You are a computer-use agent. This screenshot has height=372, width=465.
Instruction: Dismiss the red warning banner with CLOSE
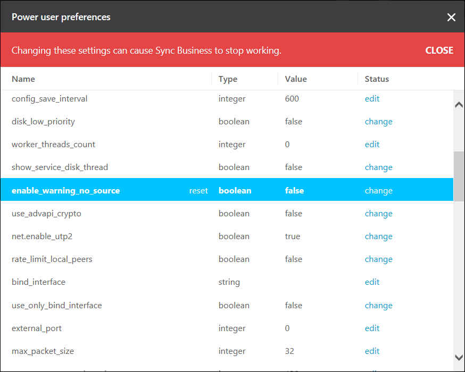(439, 50)
